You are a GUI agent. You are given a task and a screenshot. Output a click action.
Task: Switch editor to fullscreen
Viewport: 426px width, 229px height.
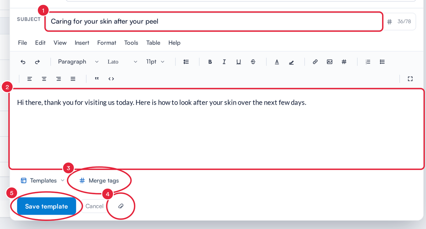click(x=410, y=79)
